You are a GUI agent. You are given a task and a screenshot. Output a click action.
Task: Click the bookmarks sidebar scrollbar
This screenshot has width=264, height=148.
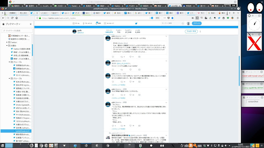pos(32,50)
